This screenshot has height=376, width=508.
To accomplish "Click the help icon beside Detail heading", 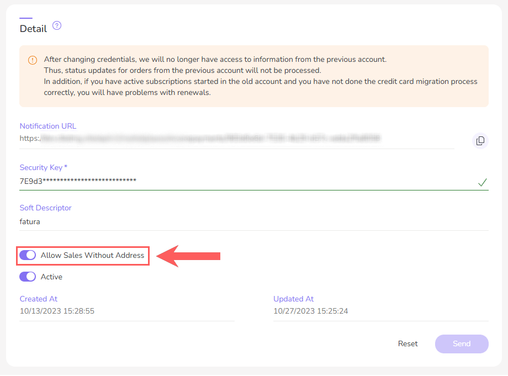I will (56, 25).
